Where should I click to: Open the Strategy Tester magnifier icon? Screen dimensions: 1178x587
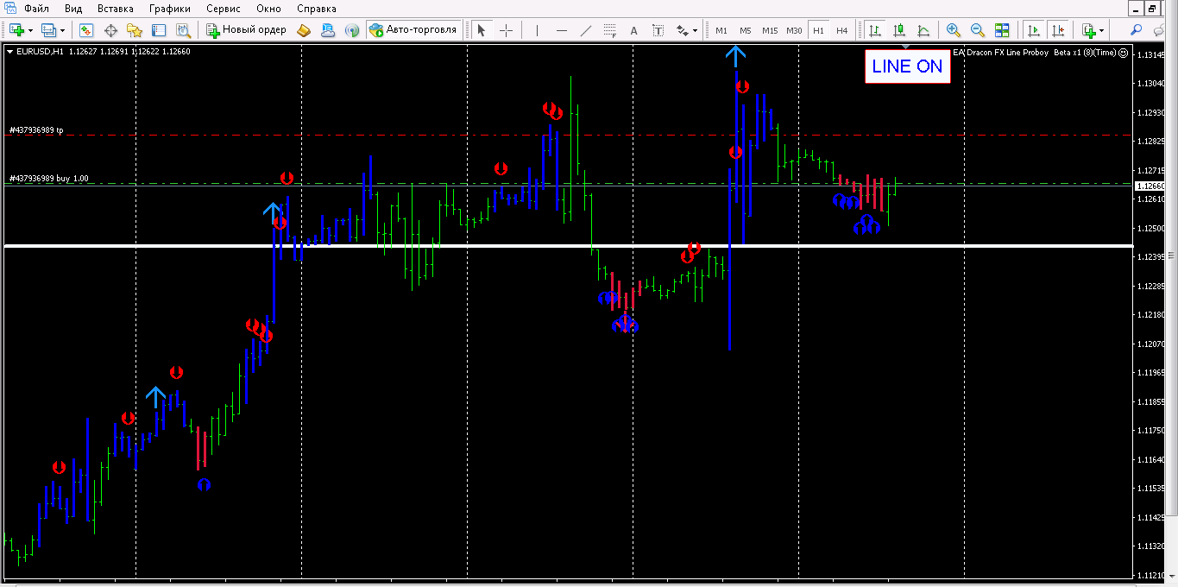(x=183, y=30)
